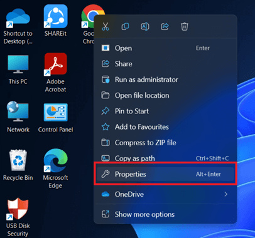Choose Share from the context menu
Image resolution: width=255 pixels, height=238 pixels.
165,64
